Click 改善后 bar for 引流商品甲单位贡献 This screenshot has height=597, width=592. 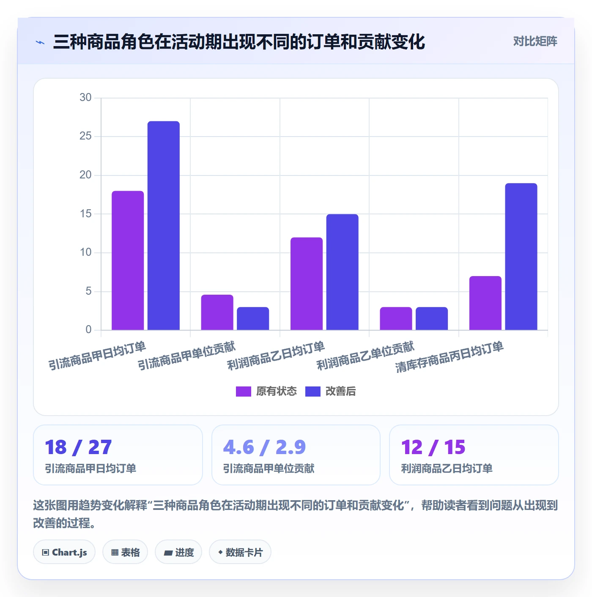click(x=253, y=318)
